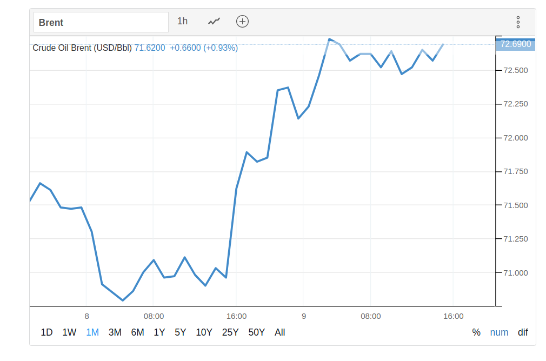Select the 10Y time range
Image resolution: width=546 pixels, height=361 pixels.
click(x=204, y=332)
